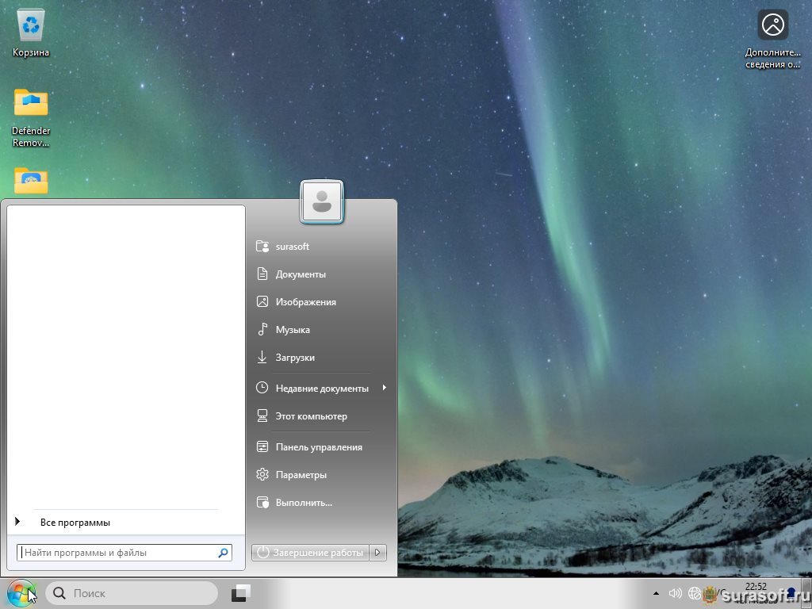The image size is (812, 609).
Task: Open the surasoft user folder link
Action: (293, 247)
